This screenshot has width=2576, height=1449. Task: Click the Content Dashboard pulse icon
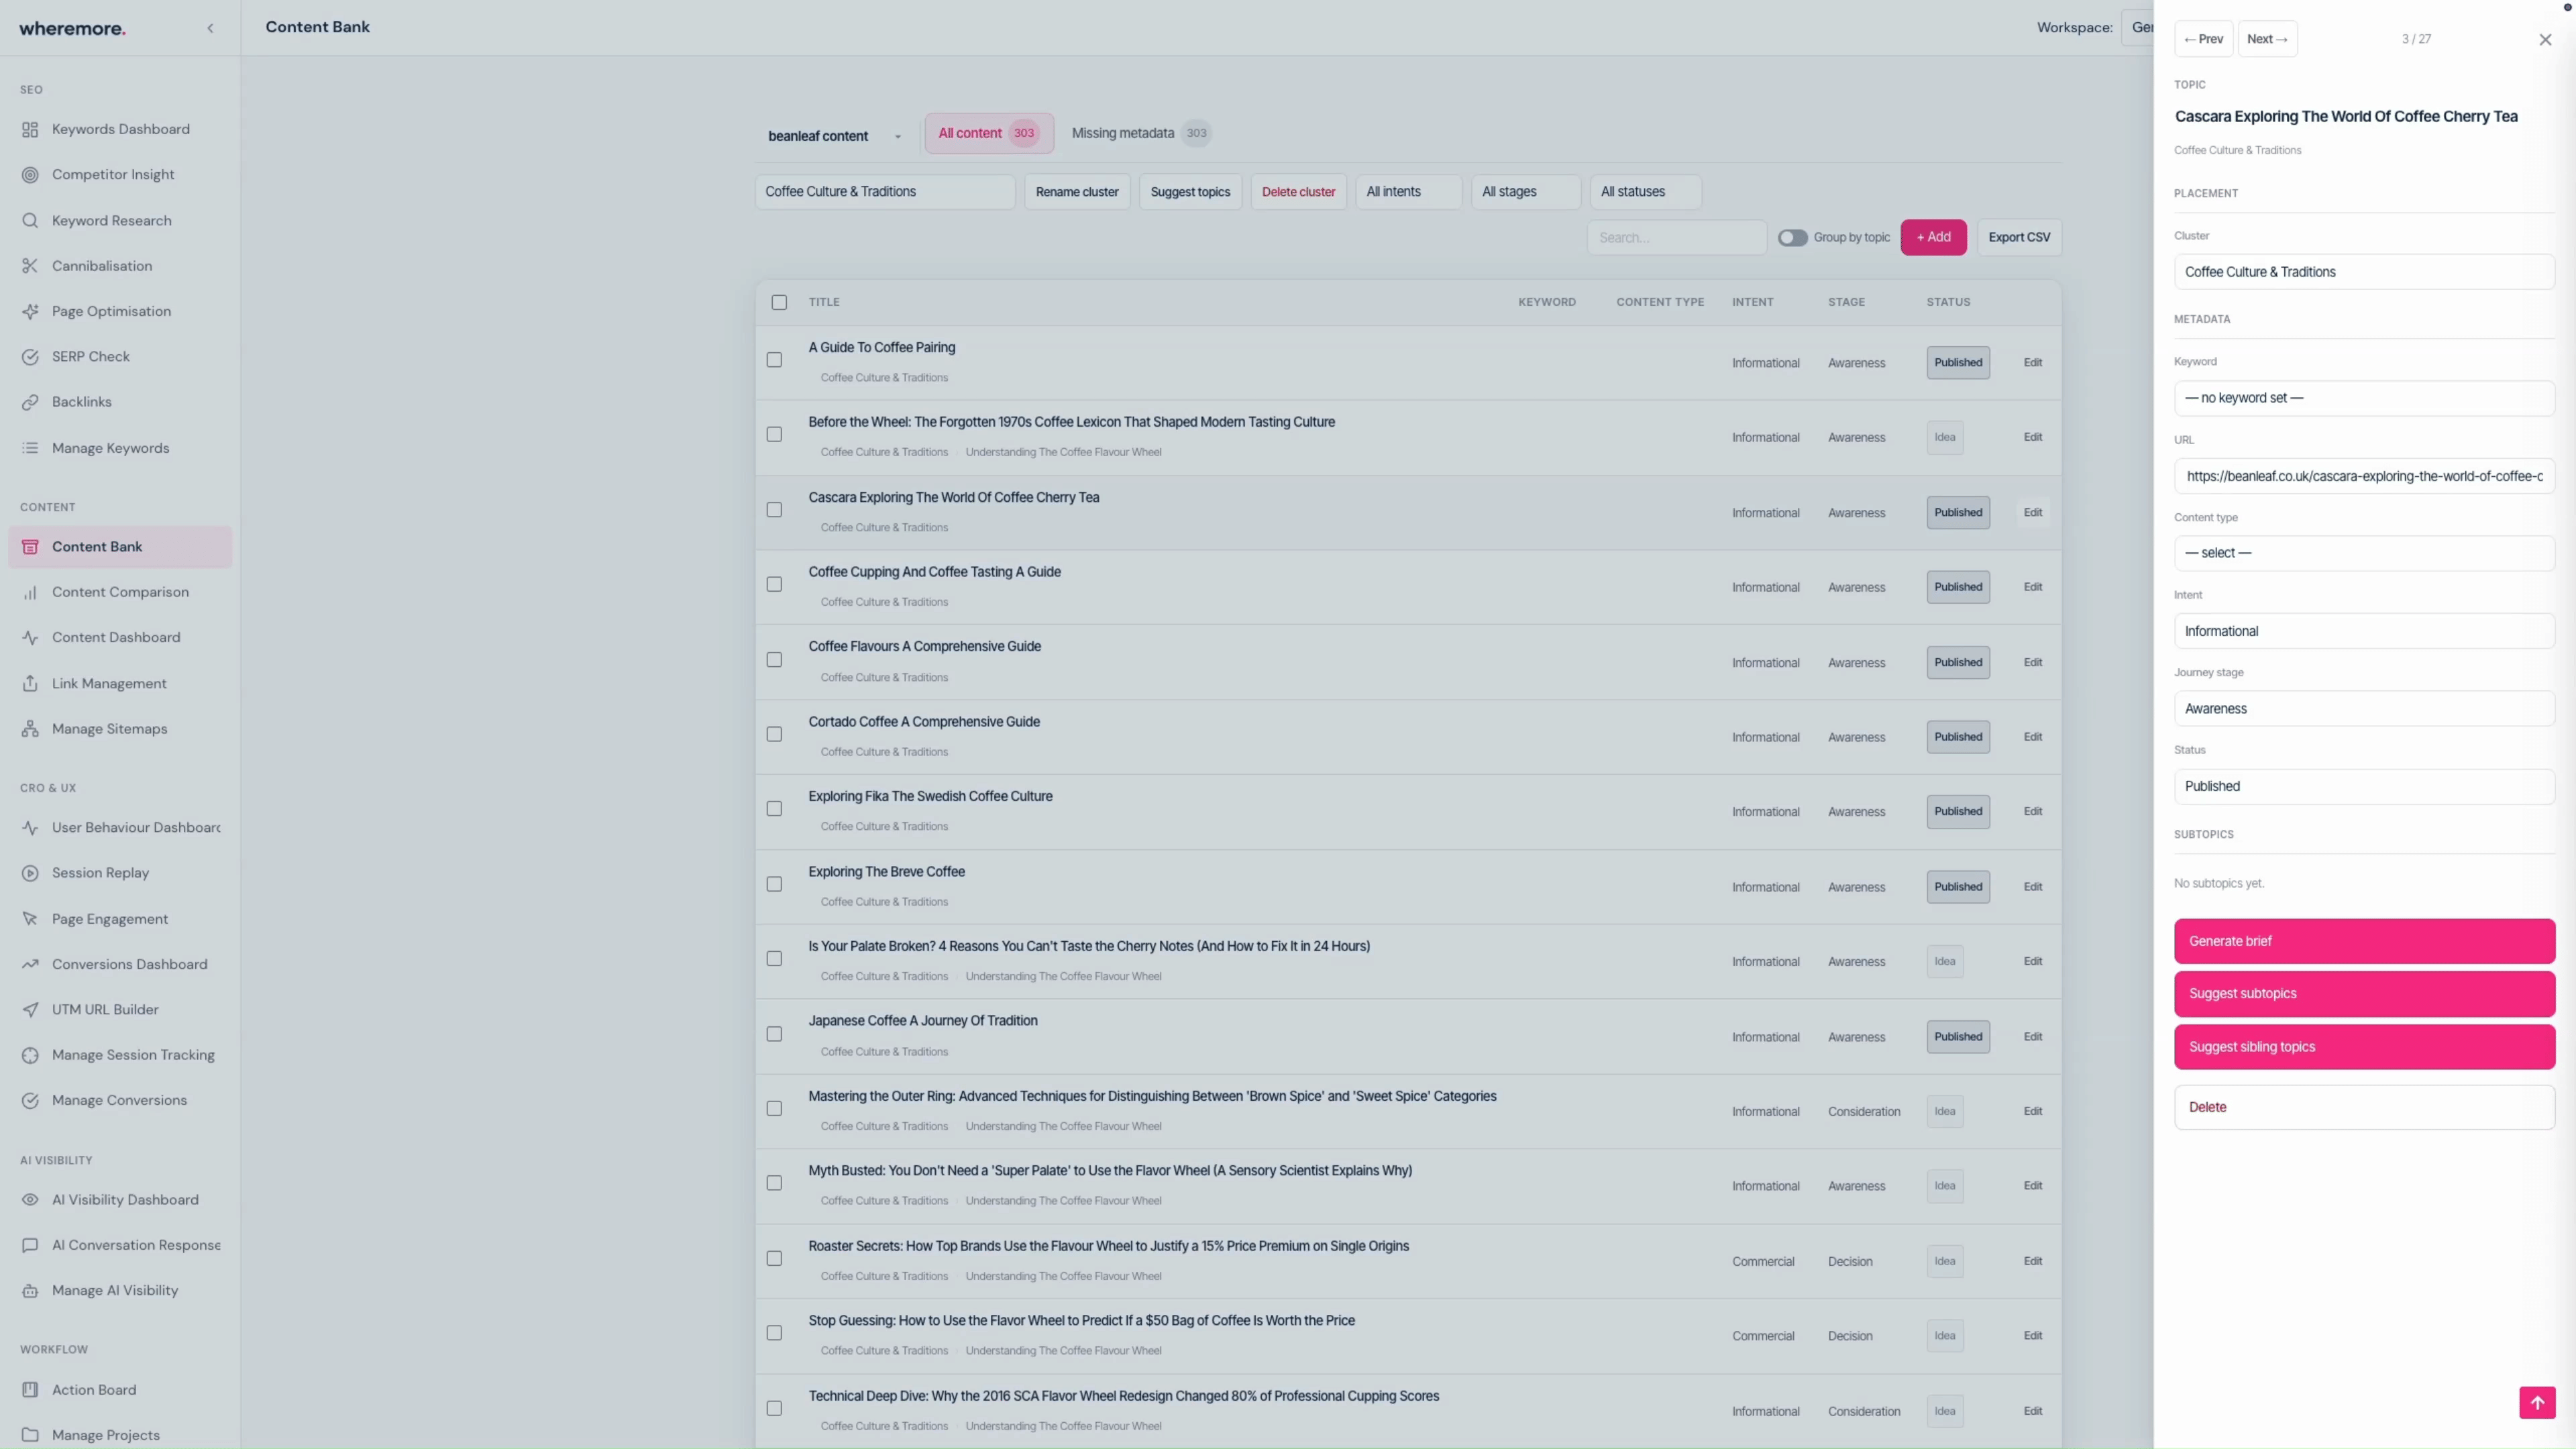point(30,637)
